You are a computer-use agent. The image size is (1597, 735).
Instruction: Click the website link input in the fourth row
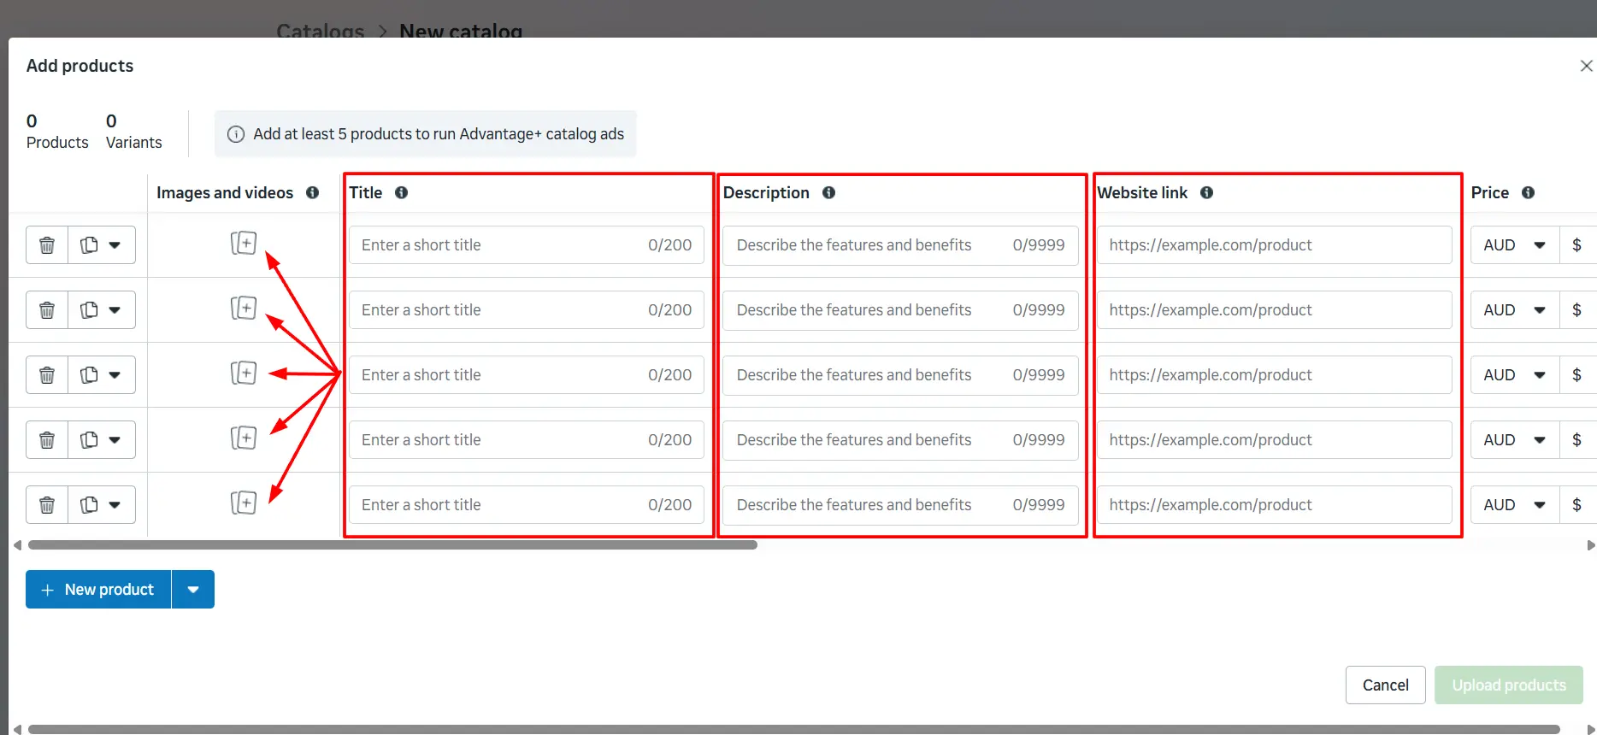(x=1275, y=440)
